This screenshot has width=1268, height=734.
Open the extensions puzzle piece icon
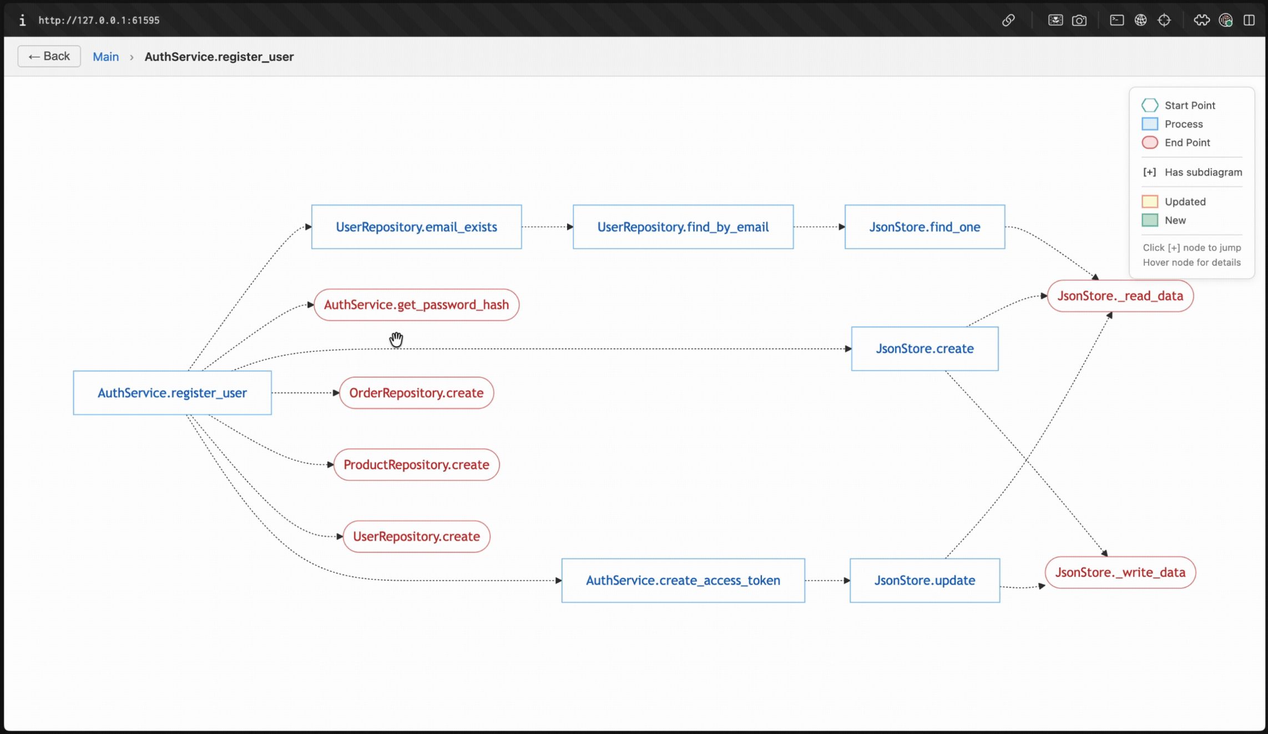click(1201, 21)
